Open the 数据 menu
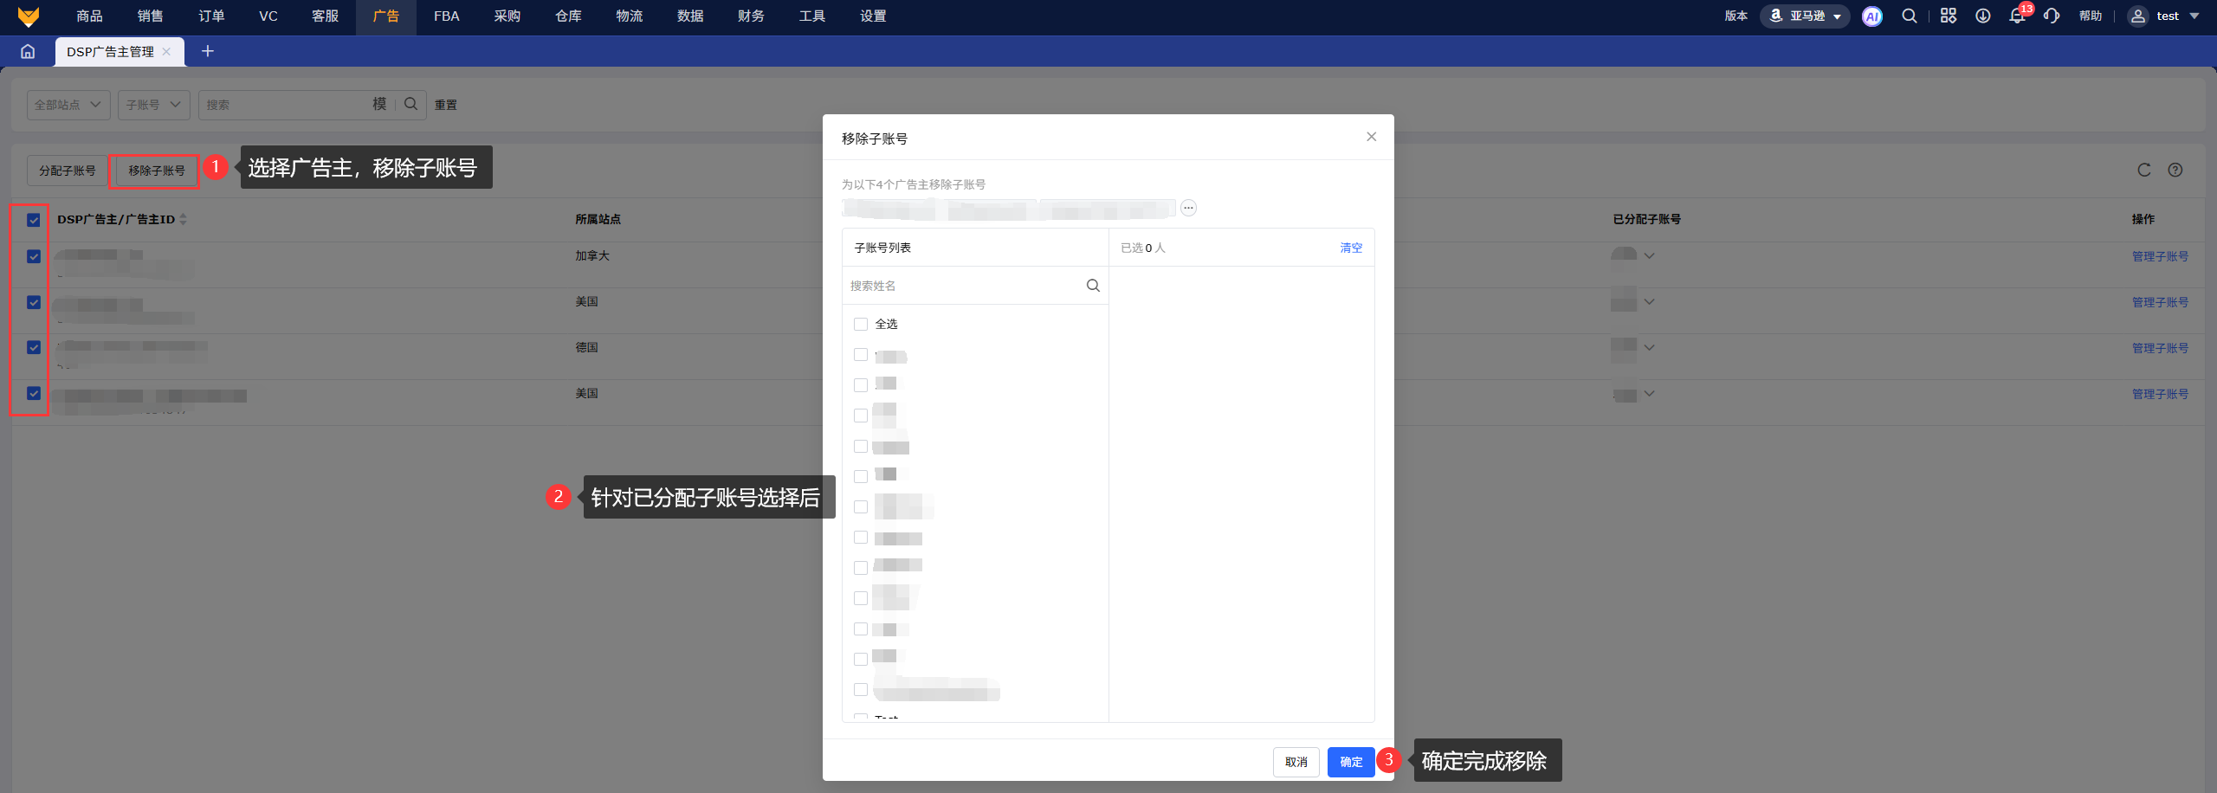 (x=690, y=16)
